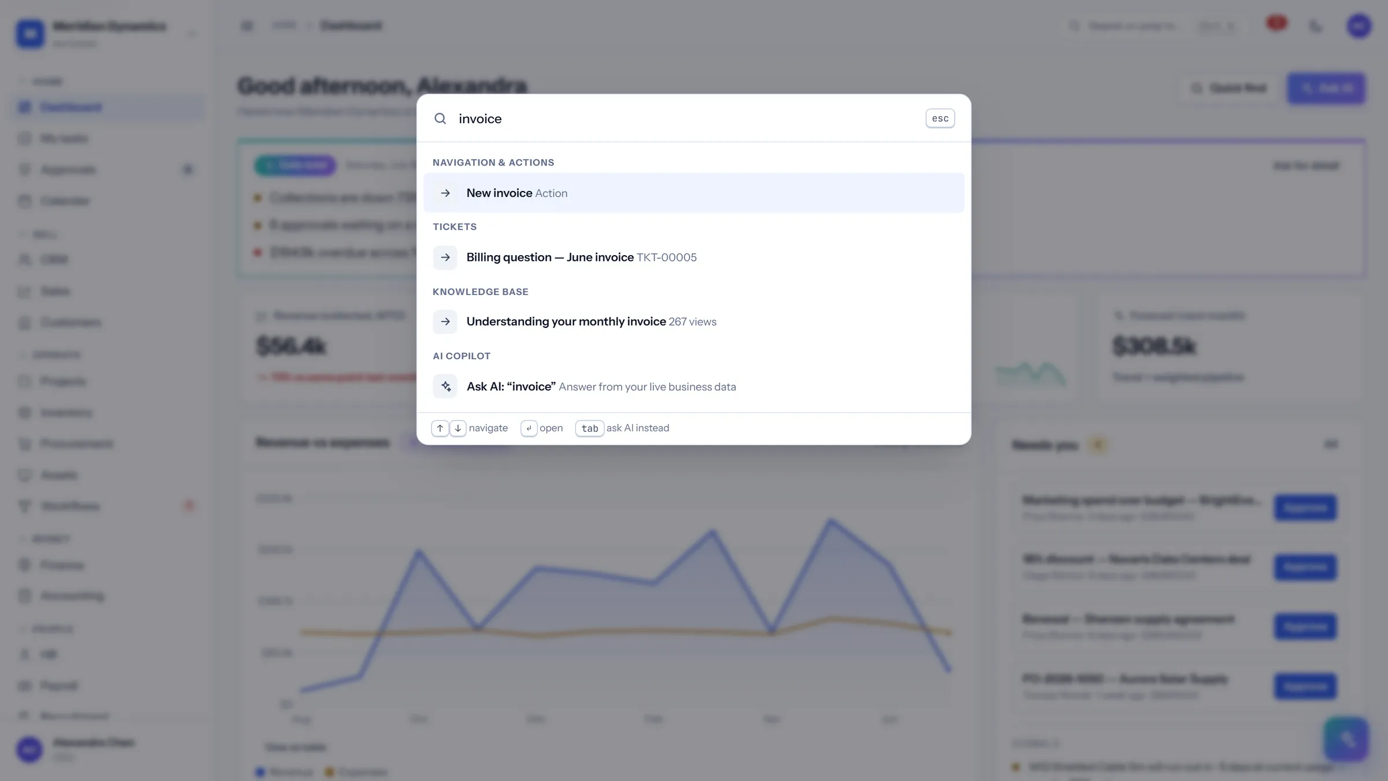
Task: Click the blue Ask AI button behind the palette
Action: (1326, 89)
